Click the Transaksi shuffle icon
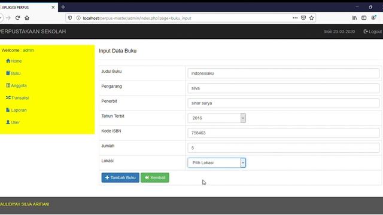The height and width of the screenshot is (215, 383). click(8, 98)
